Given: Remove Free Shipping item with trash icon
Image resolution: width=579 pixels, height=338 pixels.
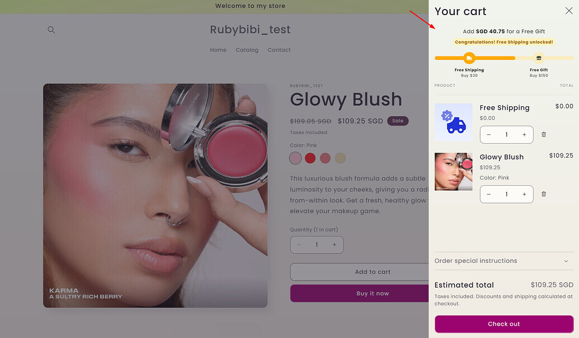Looking at the screenshot, I should point(544,134).
